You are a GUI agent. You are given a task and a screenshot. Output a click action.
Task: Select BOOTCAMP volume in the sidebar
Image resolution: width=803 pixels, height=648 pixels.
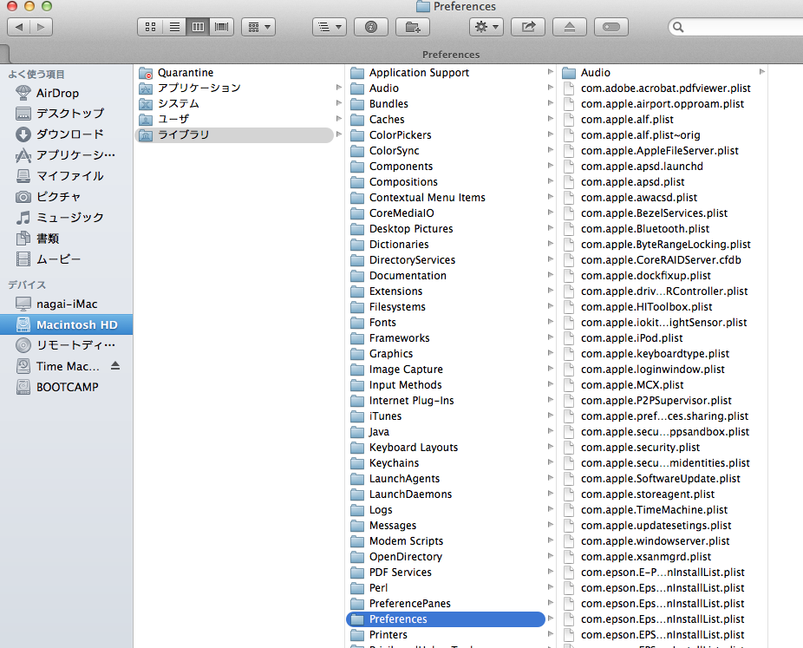point(67,387)
